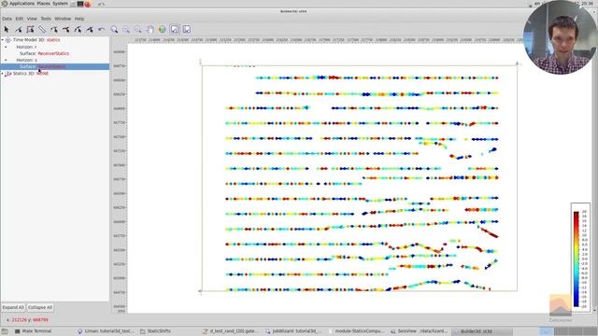Pick the ruler measuring tool

[42, 29]
